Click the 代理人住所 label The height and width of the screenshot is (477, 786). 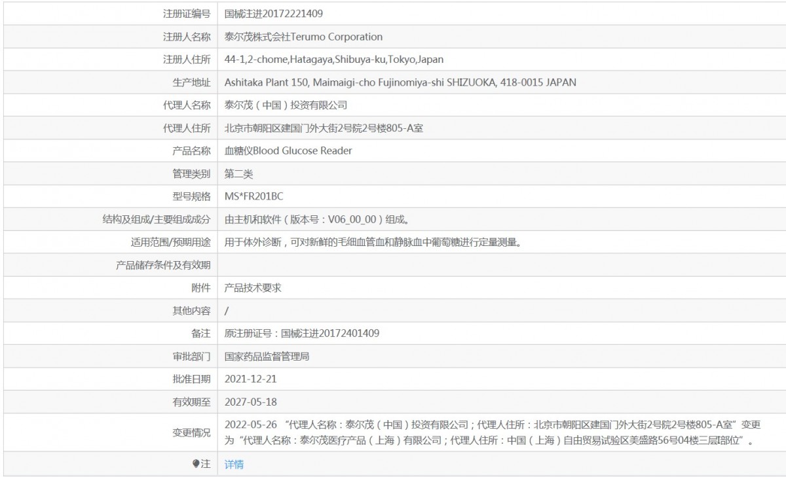pos(187,128)
